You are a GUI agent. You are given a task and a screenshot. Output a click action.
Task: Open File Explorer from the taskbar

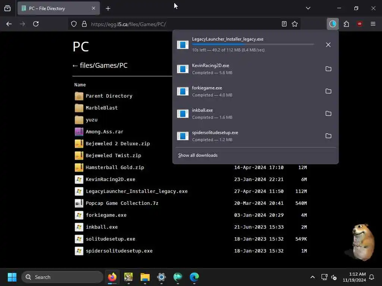point(145,277)
